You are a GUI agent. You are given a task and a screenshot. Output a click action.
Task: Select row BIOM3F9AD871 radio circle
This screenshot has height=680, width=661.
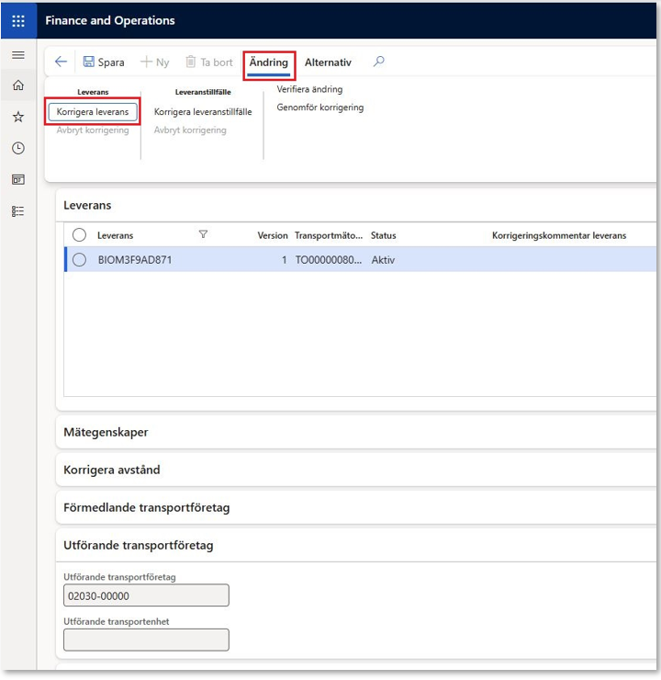[79, 260]
